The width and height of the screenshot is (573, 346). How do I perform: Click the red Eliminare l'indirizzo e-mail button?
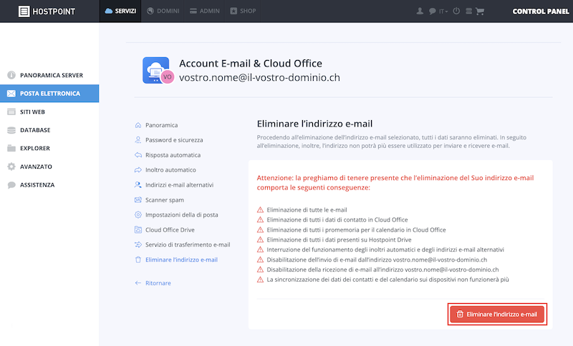[x=497, y=314]
